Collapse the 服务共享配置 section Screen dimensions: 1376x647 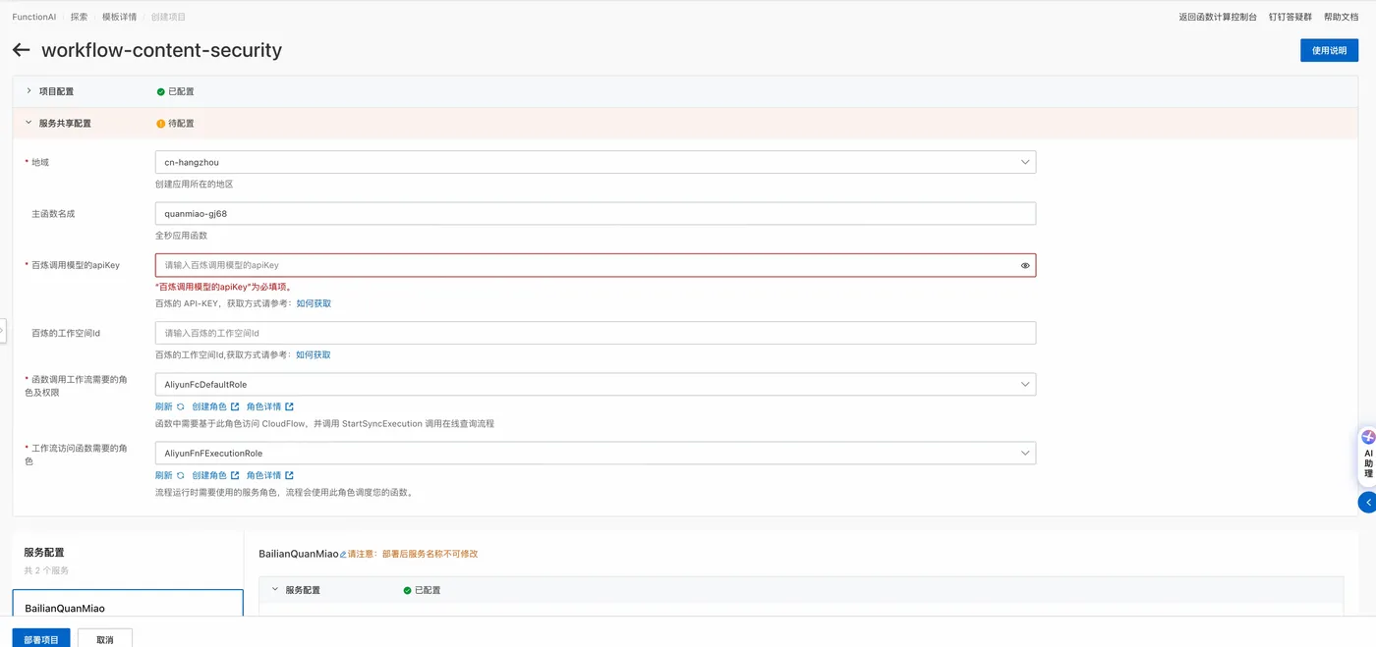coord(29,123)
